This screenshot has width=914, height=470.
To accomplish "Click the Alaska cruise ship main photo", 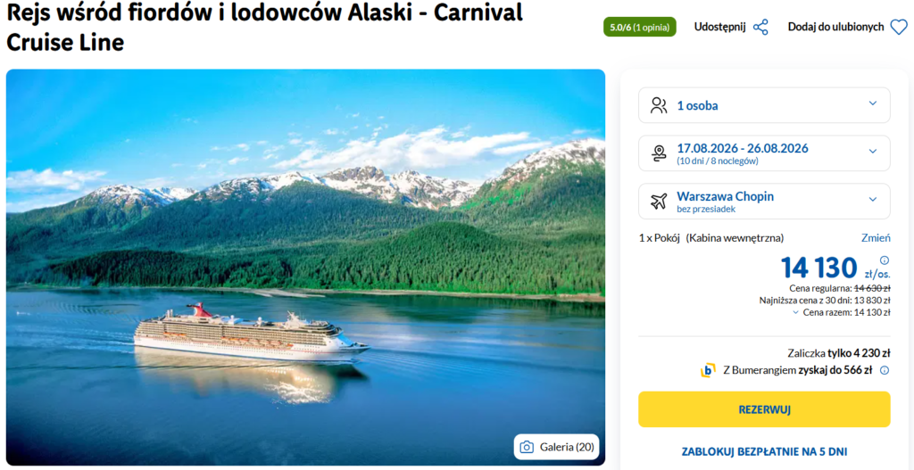I will (305, 259).
